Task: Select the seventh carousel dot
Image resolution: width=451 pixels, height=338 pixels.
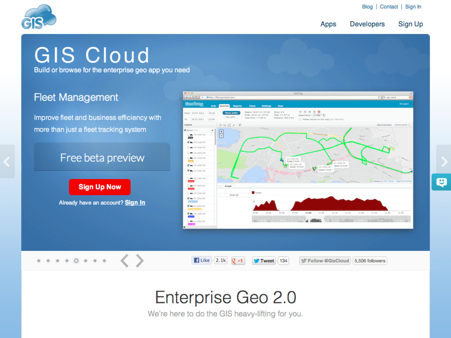Action: (95, 261)
